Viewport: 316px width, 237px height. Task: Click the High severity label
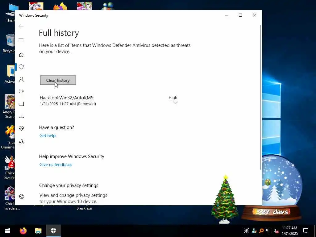click(x=173, y=98)
